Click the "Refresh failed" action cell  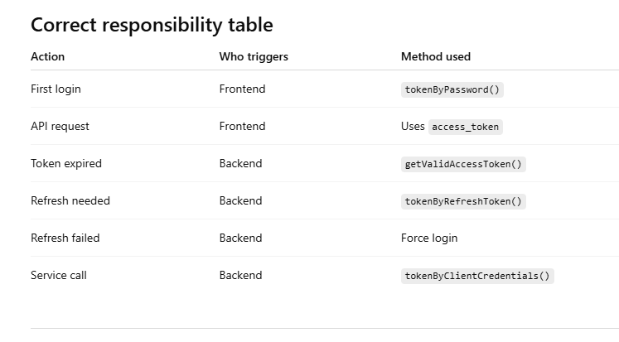(65, 238)
